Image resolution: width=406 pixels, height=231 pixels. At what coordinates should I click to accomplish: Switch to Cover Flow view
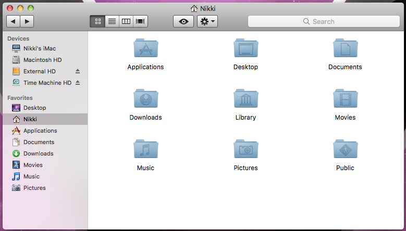tap(140, 21)
